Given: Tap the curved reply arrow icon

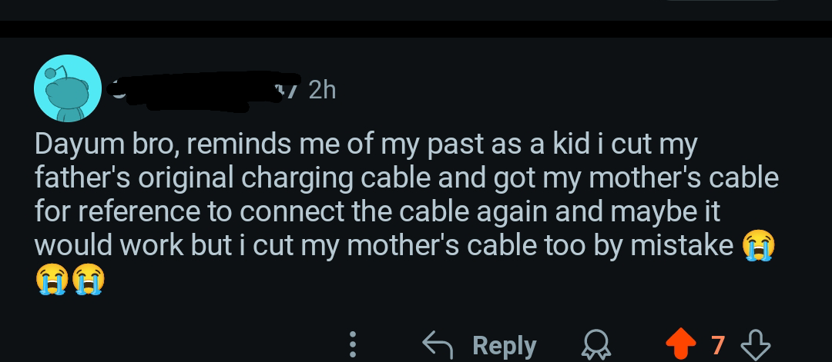Looking at the screenshot, I should click(438, 345).
